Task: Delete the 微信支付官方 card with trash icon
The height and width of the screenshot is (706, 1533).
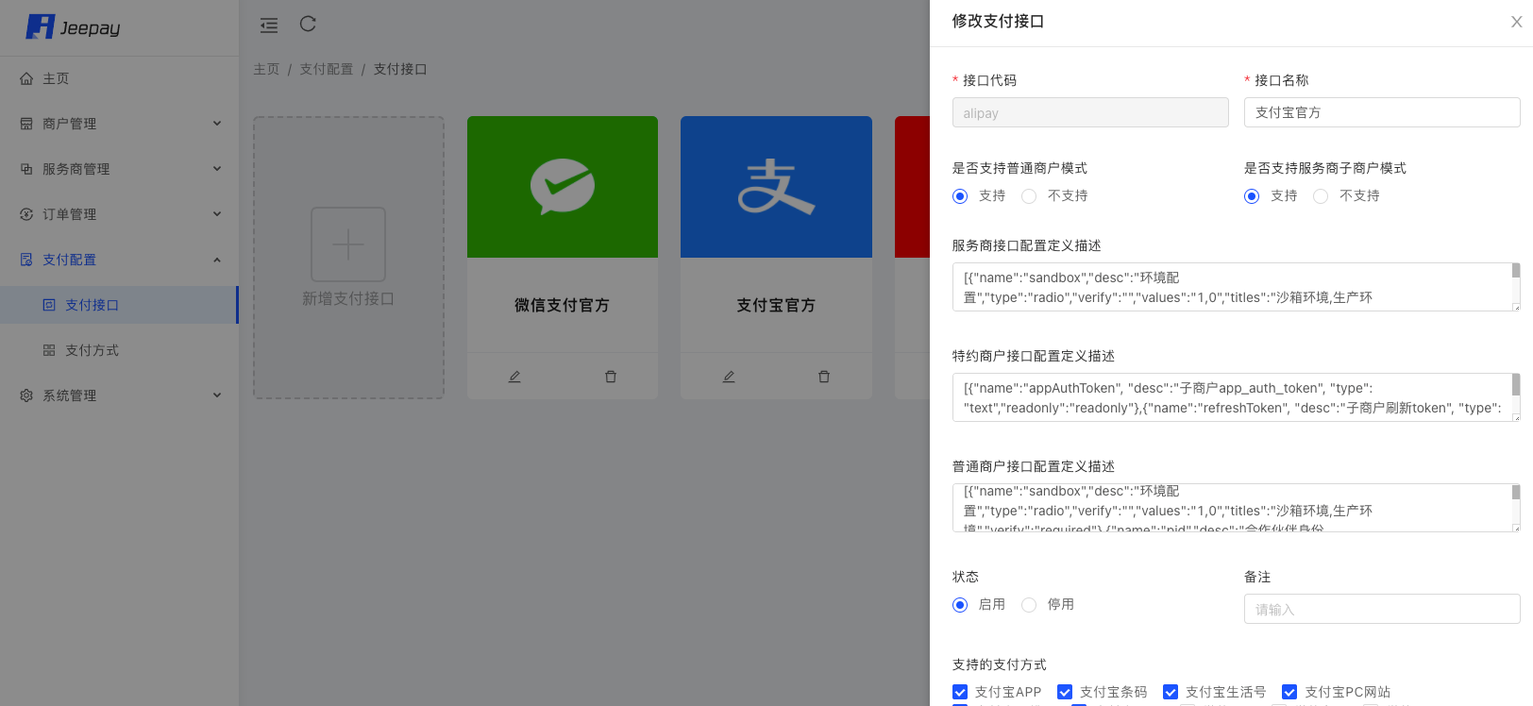Action: (x=611, y=377)
